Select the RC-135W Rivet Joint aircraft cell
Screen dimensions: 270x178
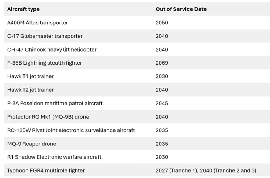pos(71,130)
